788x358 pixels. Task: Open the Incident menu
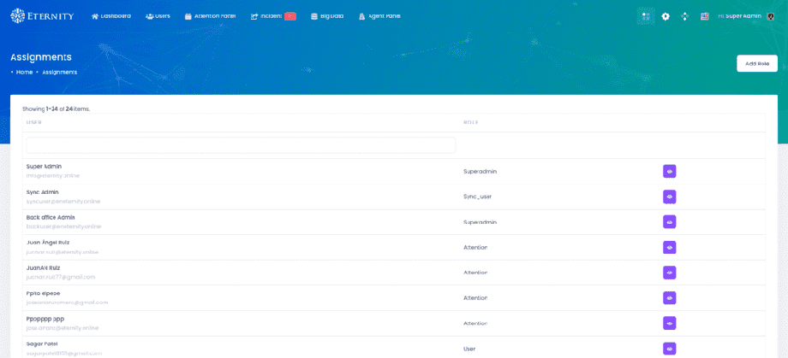(x=272, y=16)
